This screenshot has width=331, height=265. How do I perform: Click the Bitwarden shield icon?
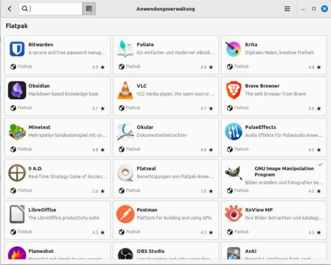click(x=17, y=49)
